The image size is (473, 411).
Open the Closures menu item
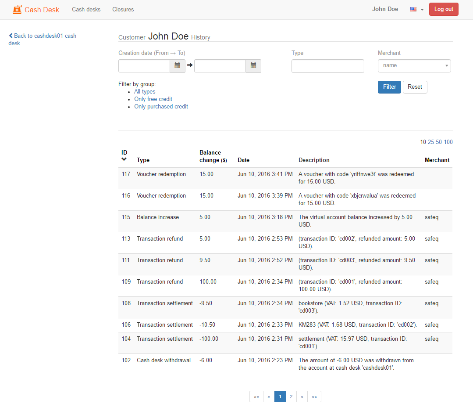[x=123, y=9]
